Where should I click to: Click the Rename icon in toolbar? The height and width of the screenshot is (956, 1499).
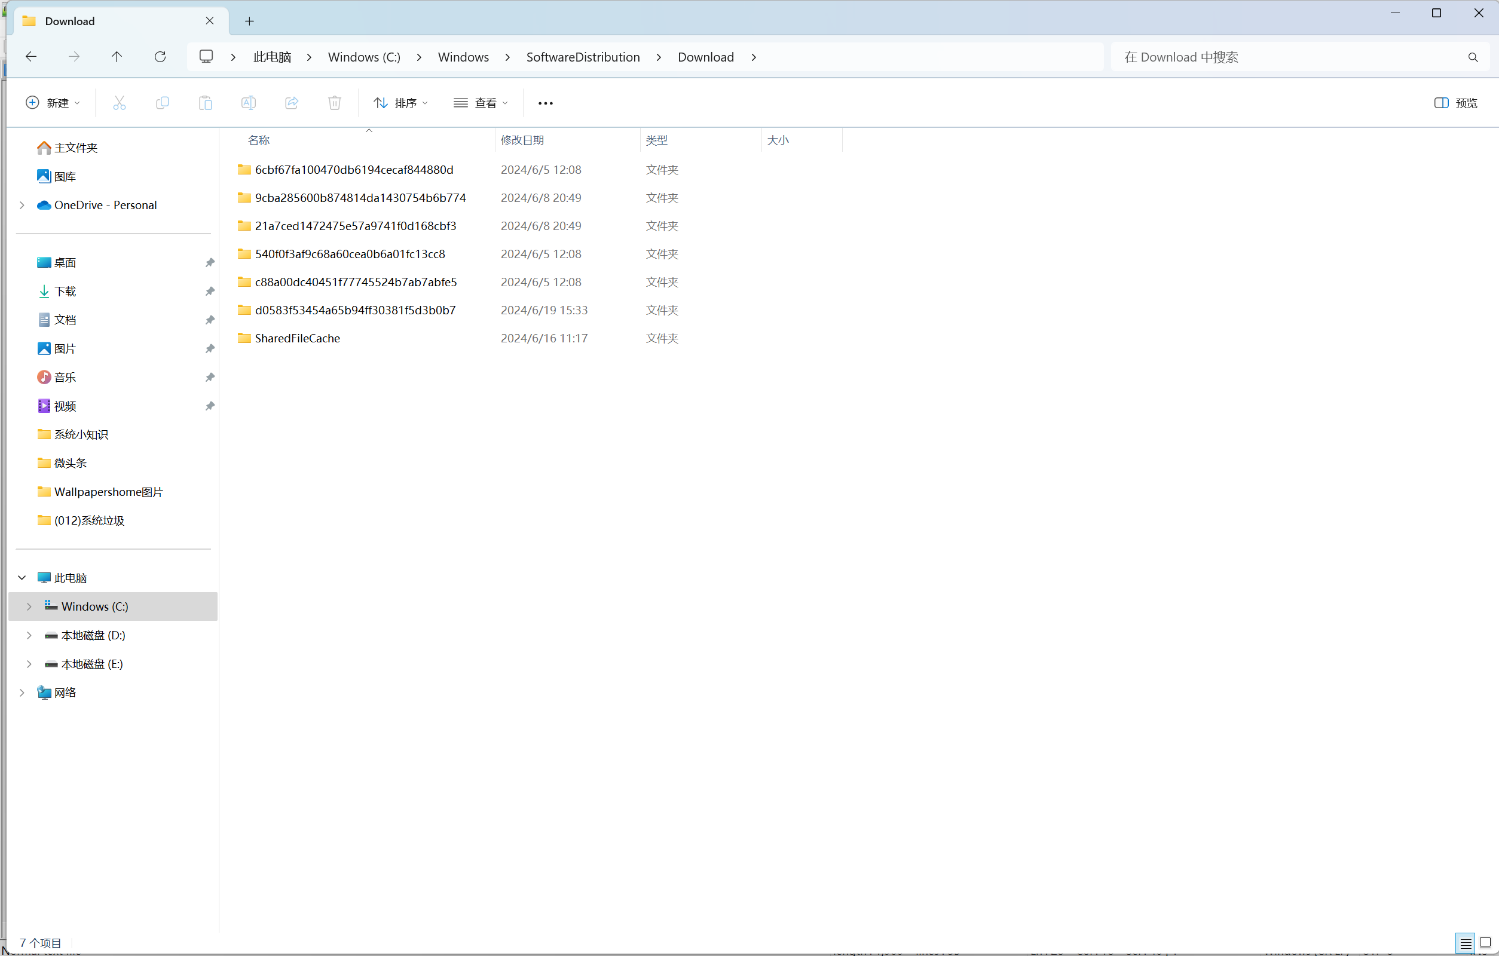(x=249, y=103)
